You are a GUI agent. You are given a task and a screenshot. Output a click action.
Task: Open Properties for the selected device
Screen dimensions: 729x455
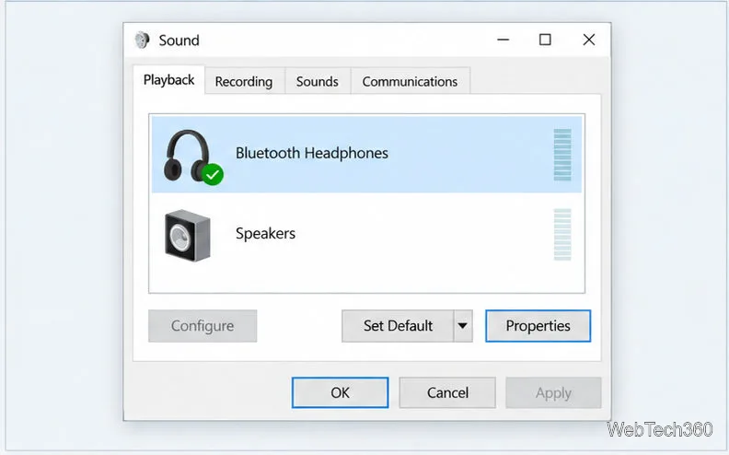[x=538, y=326]
